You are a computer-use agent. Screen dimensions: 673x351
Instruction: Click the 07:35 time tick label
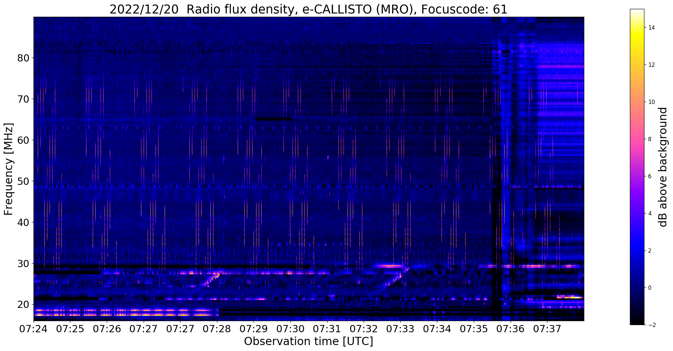[x=474, y=329]
